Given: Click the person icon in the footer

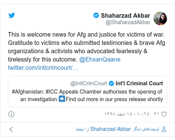Looking at the screenshot, I should coord(164,129).
